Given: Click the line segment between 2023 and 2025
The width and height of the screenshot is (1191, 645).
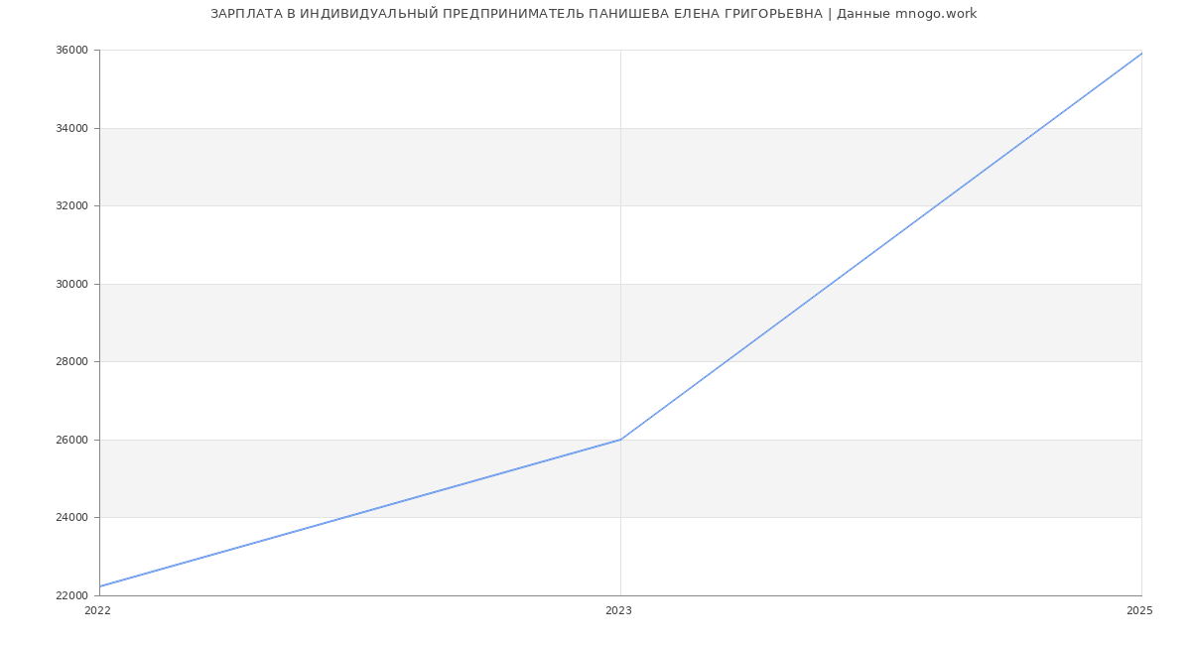Looking at the screenshot, I should click(x=880, y=246).
